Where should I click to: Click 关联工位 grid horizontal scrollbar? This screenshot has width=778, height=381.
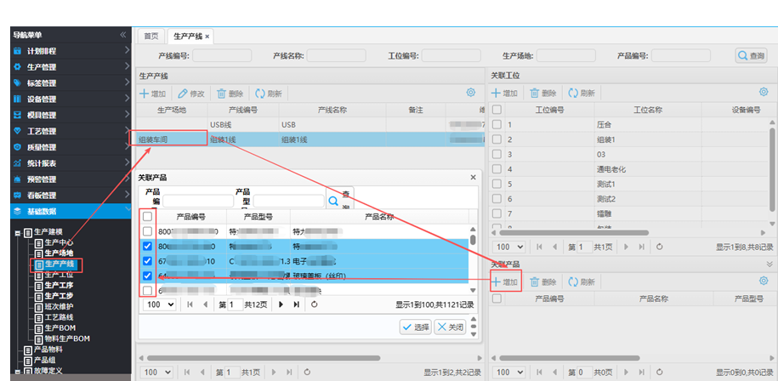[574, 232]
